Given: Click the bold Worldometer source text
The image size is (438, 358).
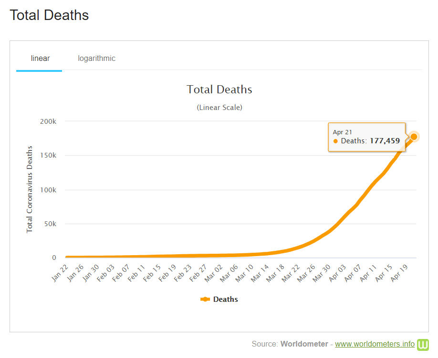Looking at the screenshot, I should pos(304,344).
